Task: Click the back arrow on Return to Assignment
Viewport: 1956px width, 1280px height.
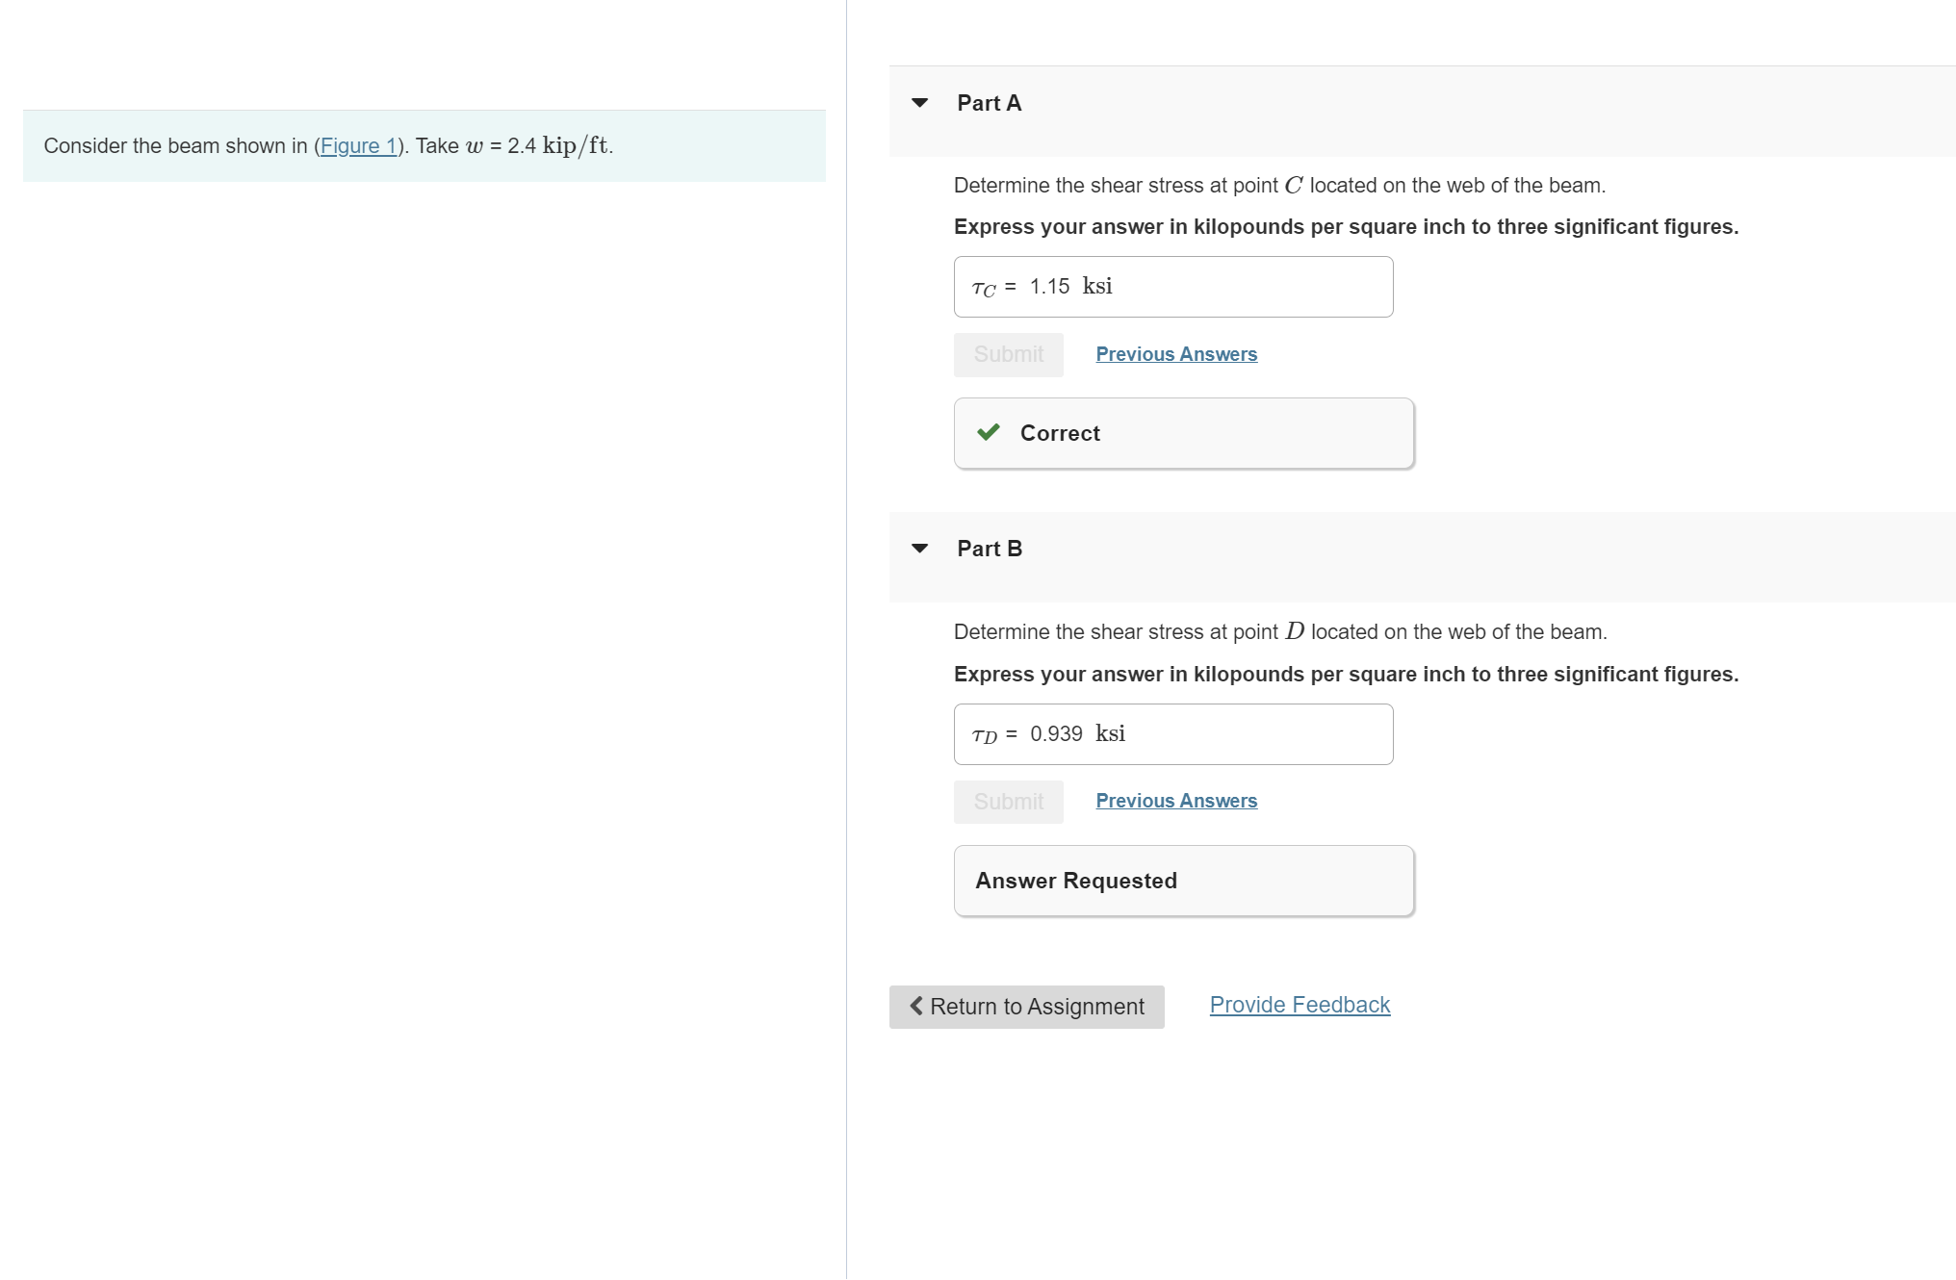Action: click(x=915, y=1007)
